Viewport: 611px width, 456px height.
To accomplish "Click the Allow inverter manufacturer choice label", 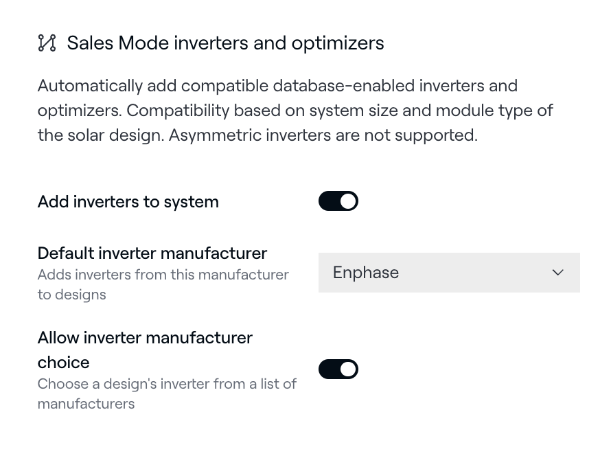I will pos(145,338).
